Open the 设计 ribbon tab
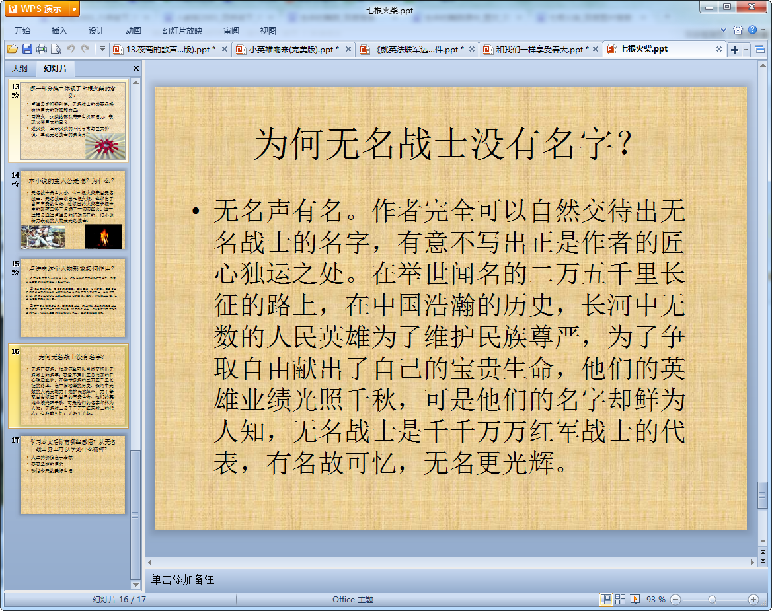 [x=96, y=30]
